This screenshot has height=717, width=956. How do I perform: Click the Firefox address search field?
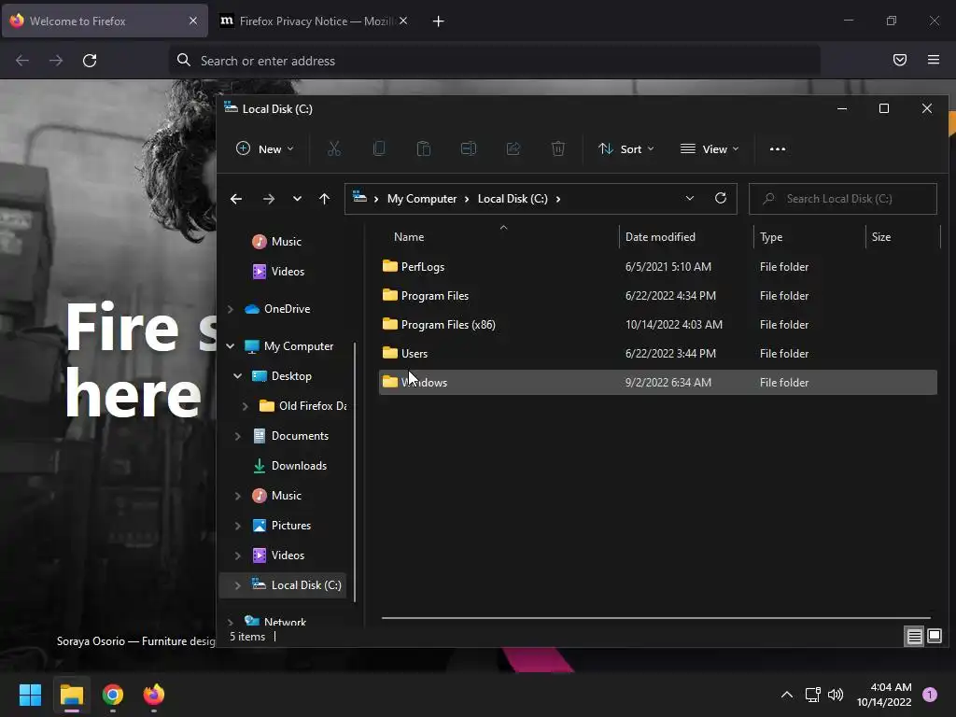coord(495,61)
